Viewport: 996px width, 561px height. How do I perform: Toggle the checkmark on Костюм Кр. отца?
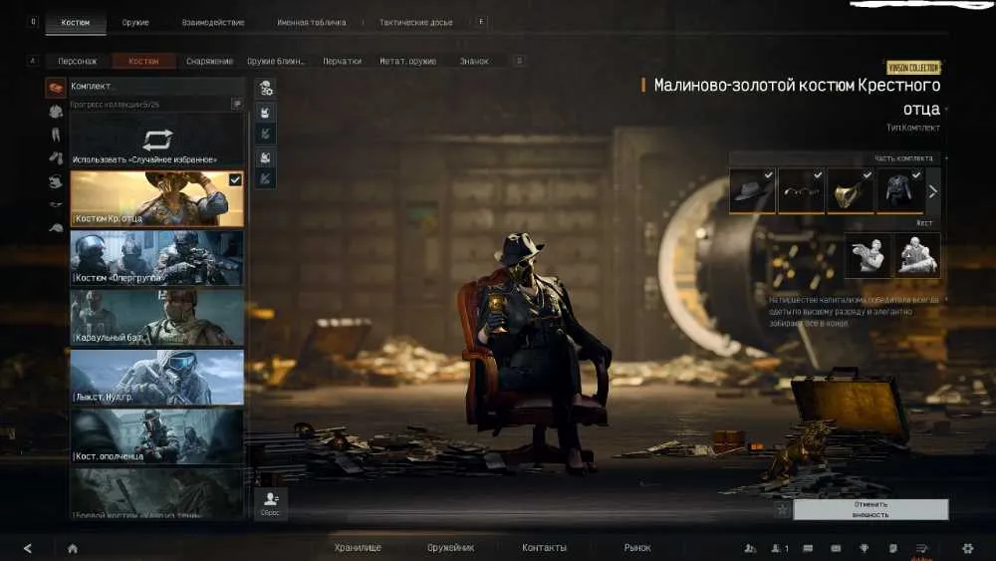(x=235, y=179)
